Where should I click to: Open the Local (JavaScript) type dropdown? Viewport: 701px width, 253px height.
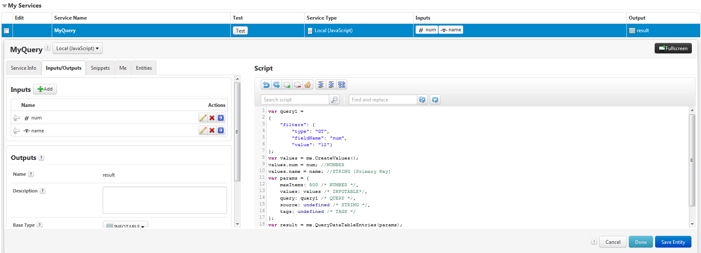click(x=78, y=48)
